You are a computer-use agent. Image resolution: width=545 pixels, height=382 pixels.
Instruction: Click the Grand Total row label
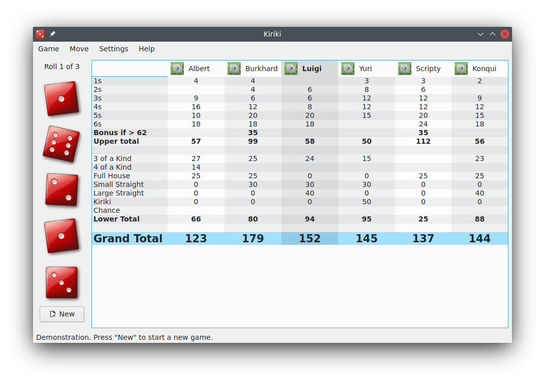(128, 239)
